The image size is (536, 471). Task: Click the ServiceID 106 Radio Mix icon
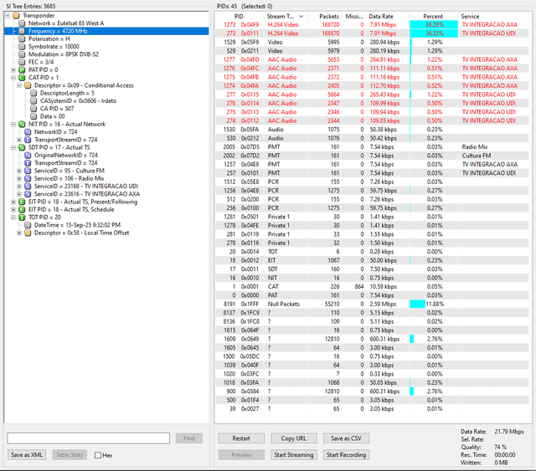click(x=28, y=178)
